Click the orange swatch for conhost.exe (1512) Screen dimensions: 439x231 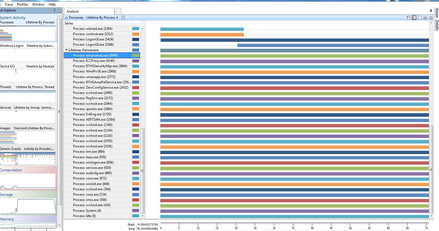pyautogui.click(x=136, y=34)
